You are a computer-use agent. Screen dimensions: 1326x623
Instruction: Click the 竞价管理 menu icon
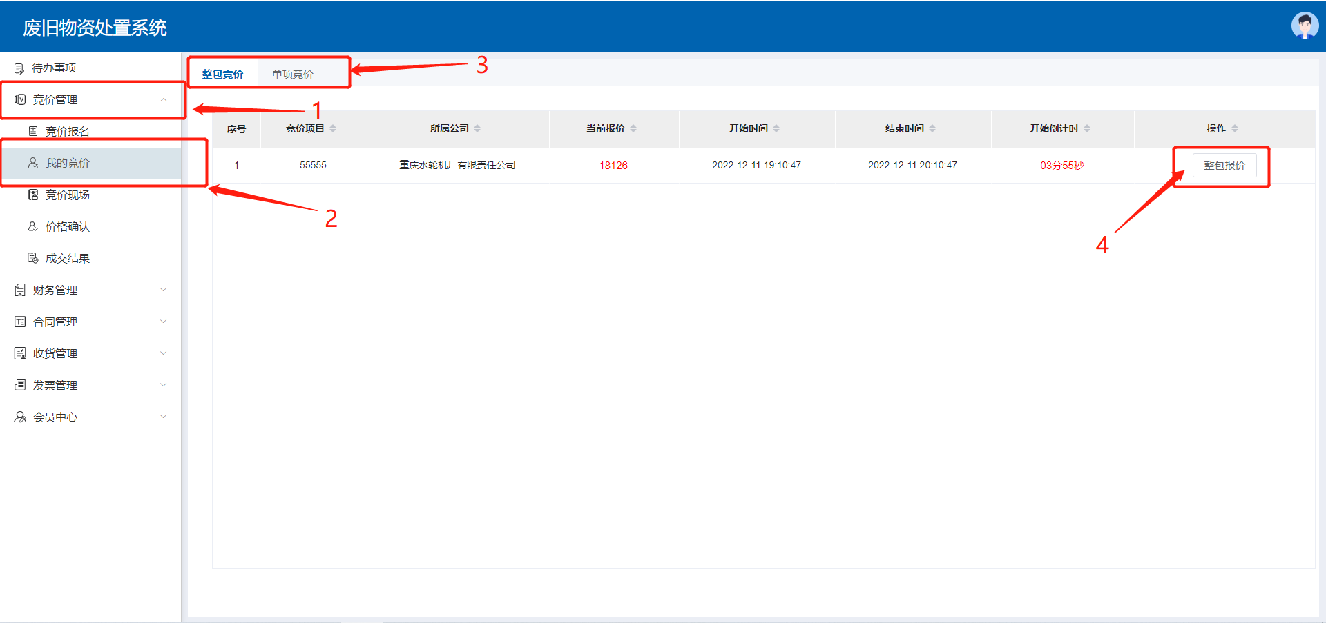(20, 100)
